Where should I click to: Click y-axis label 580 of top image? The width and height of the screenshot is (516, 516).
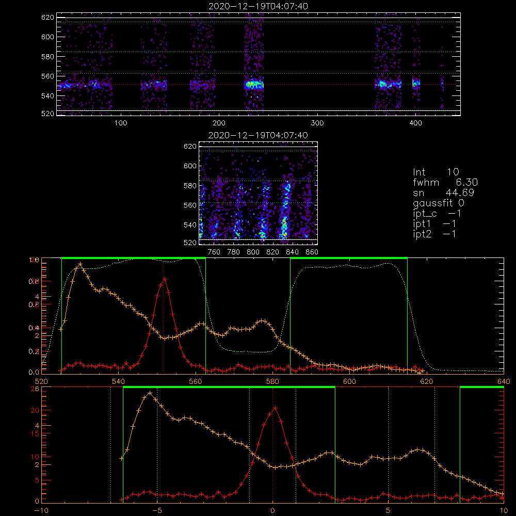47,57
